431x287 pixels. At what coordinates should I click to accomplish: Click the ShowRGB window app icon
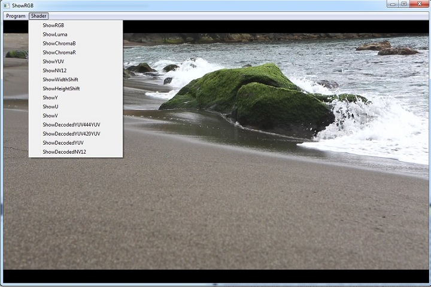coord(7,5)
